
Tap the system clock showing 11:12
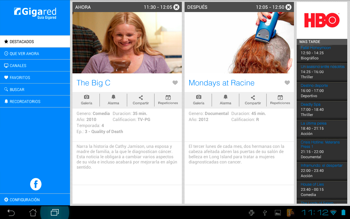[x=315, y=213]
